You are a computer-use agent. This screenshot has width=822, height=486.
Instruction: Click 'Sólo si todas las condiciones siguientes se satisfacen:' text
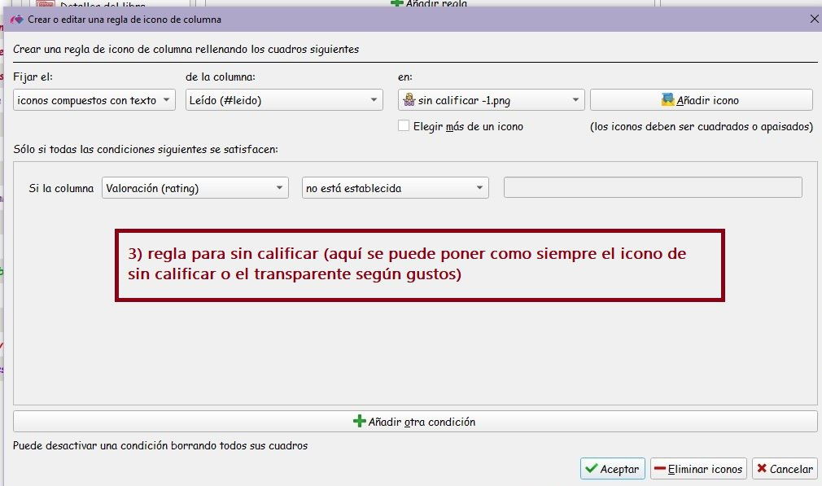click(x=146, y=150)
